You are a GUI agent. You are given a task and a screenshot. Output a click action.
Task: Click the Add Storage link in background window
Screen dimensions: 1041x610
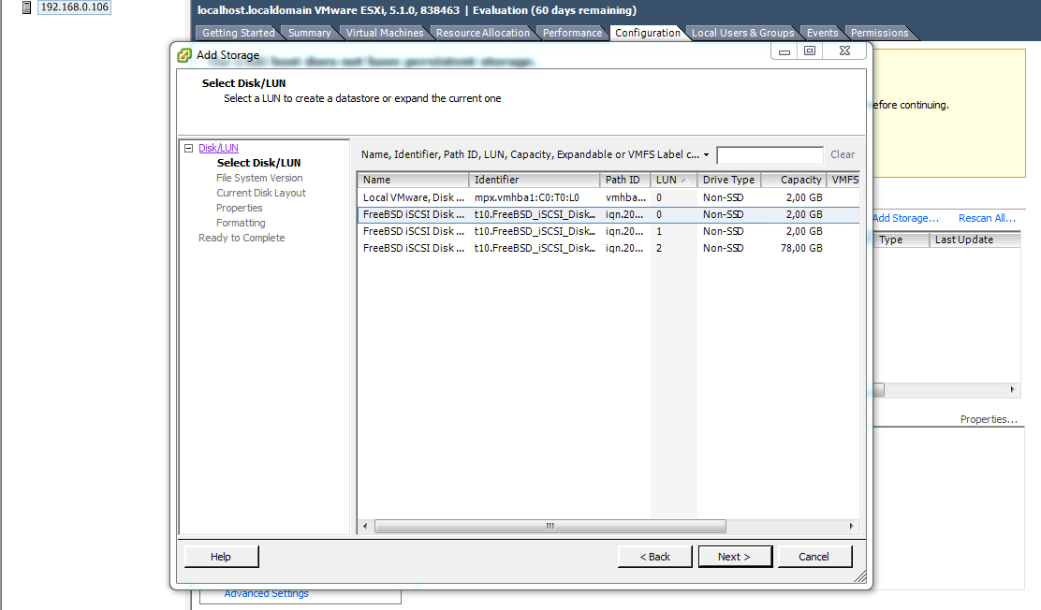(905, 218)
